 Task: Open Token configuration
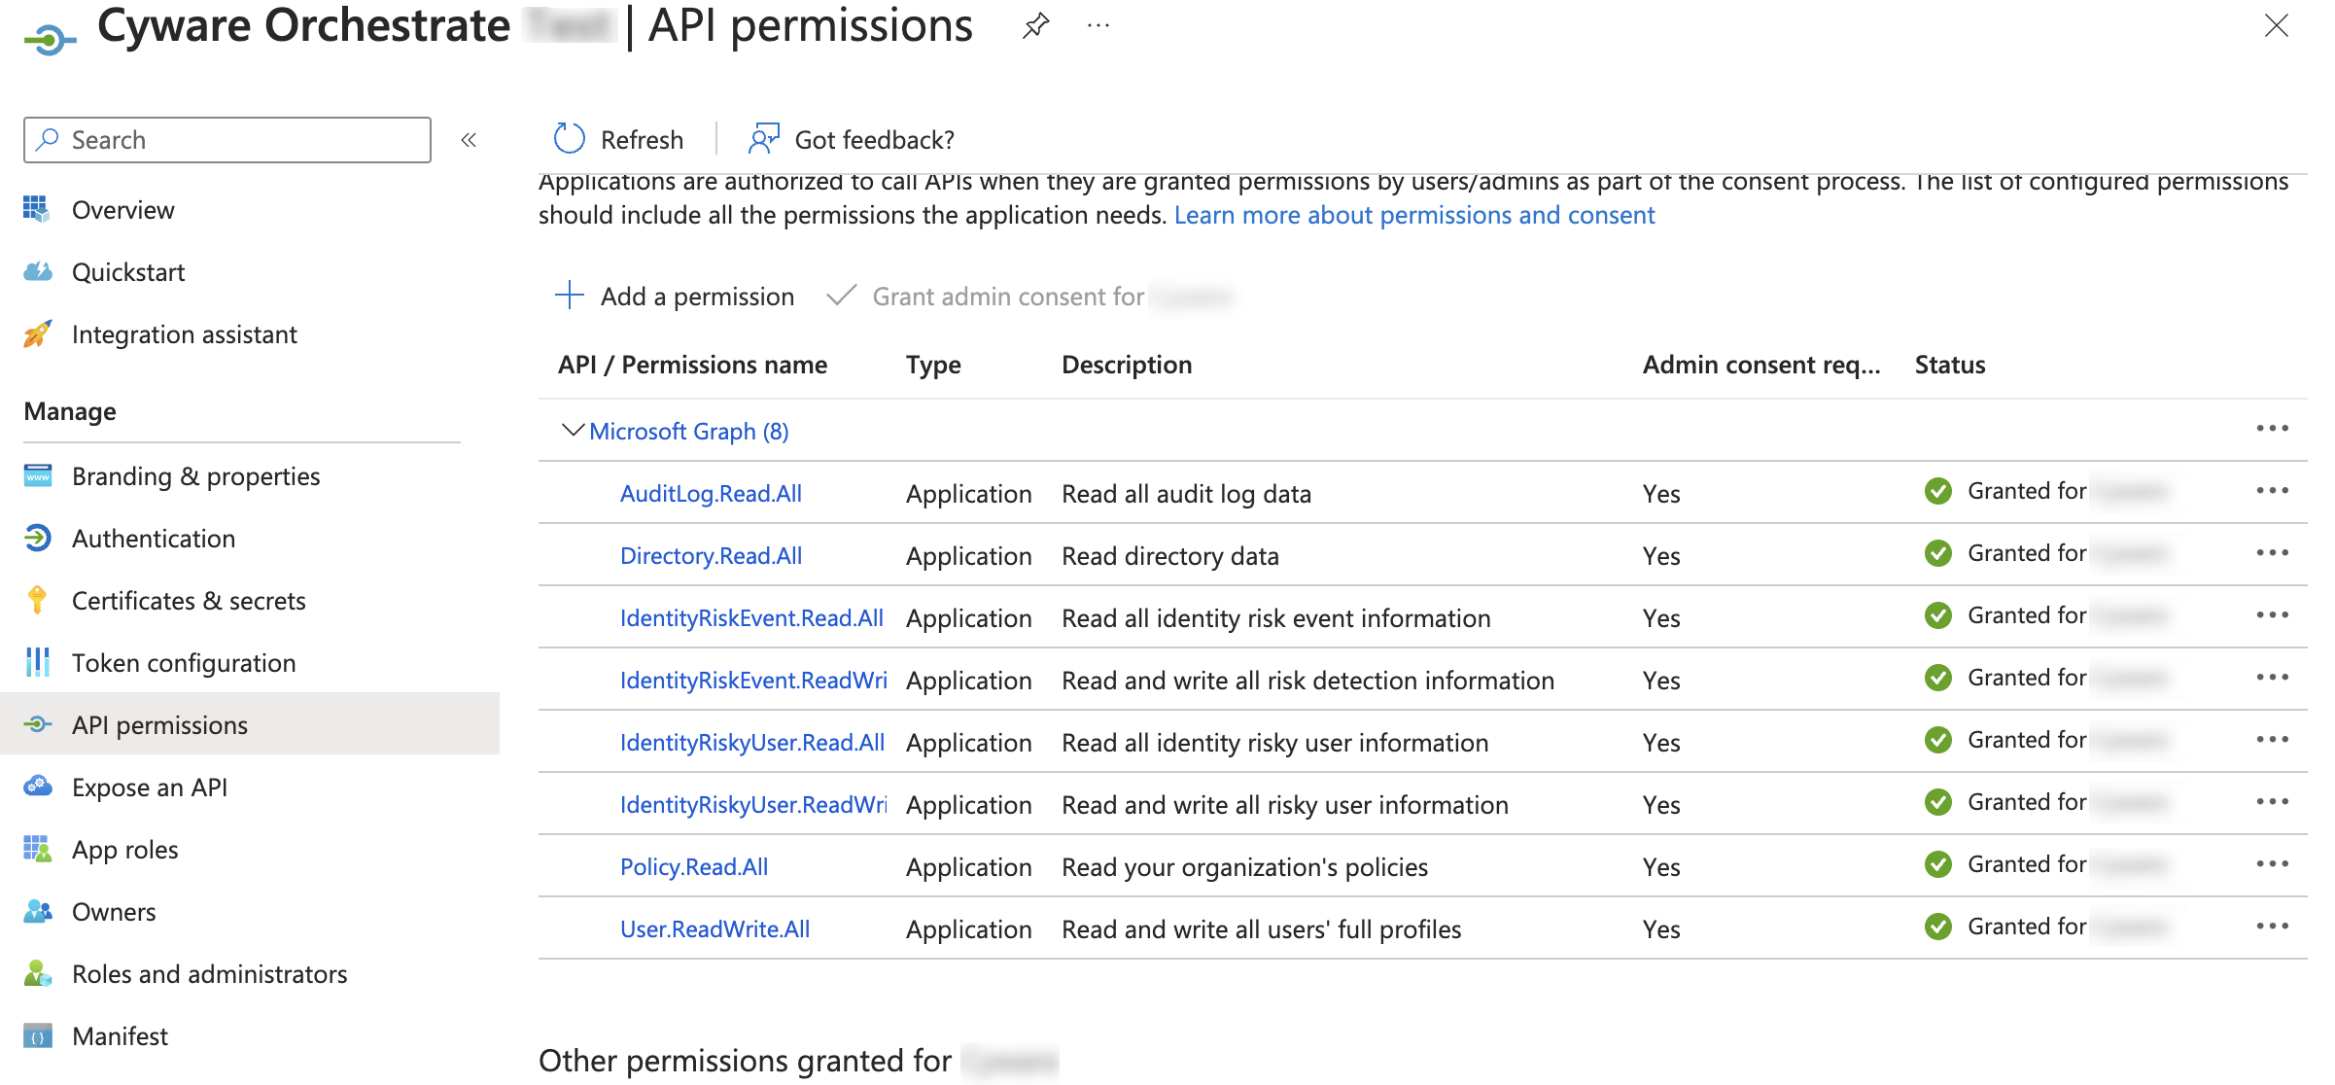(184, 663)
